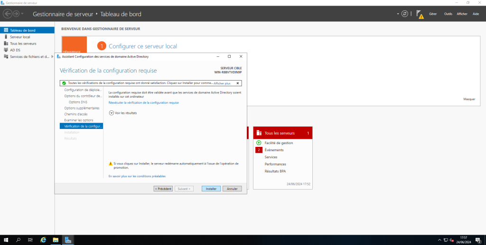Click the Événements row in Tous les serveurs
The width and height of the screenshot is (486, 245).
274,150
